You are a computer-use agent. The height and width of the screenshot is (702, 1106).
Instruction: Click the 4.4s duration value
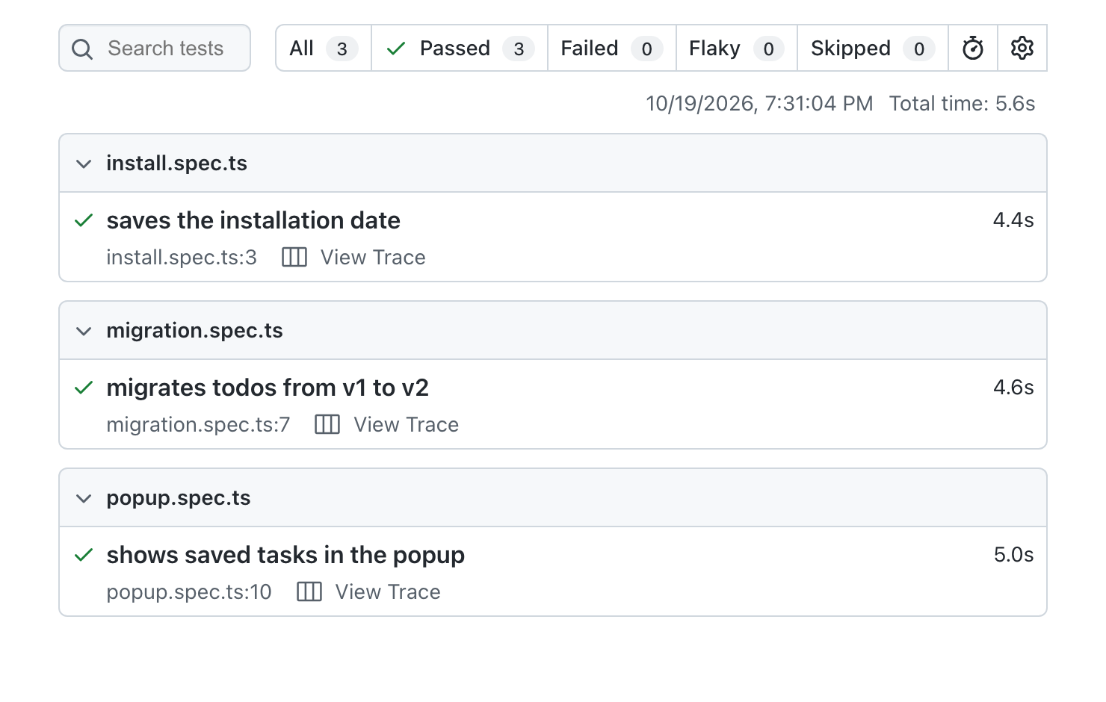(1013, 220)
